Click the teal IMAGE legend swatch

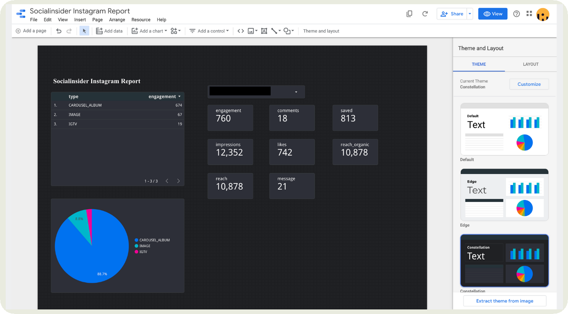coord(136,246)
